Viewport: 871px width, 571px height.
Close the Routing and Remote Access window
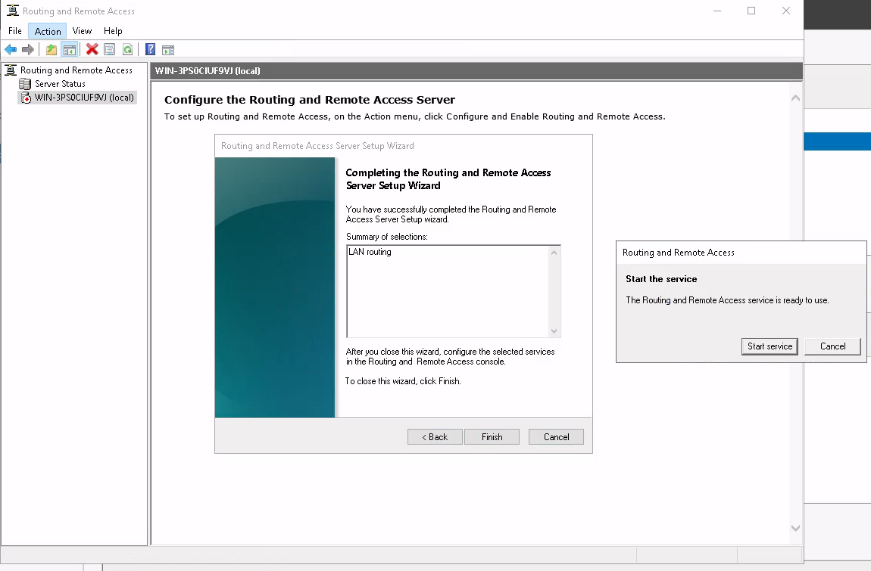(786, 11)
